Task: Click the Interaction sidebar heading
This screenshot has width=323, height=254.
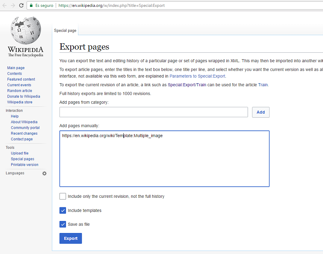Action: (x=14, y=111)
